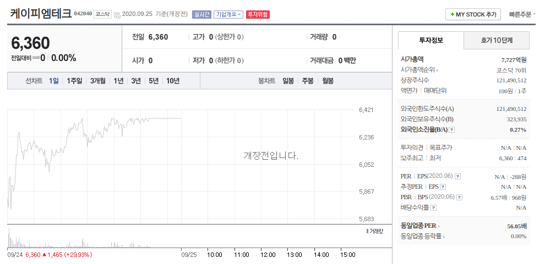The image size is (545, 264).
Task: Click the 0.27% foreign ownership ratio
Action: point(518,130)
